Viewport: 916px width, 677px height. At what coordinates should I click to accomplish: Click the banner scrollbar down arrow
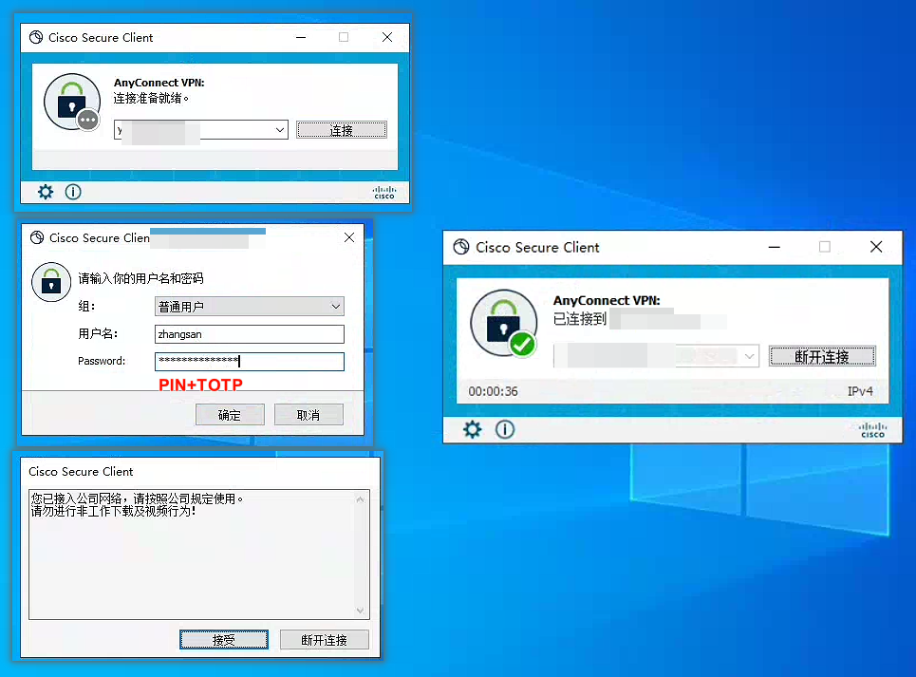[360, 611]
